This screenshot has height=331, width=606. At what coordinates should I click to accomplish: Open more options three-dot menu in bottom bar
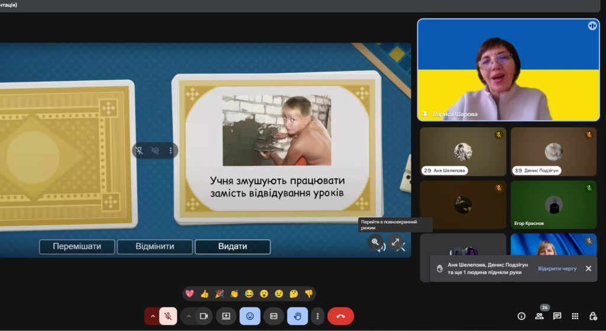tap(318, 316)
